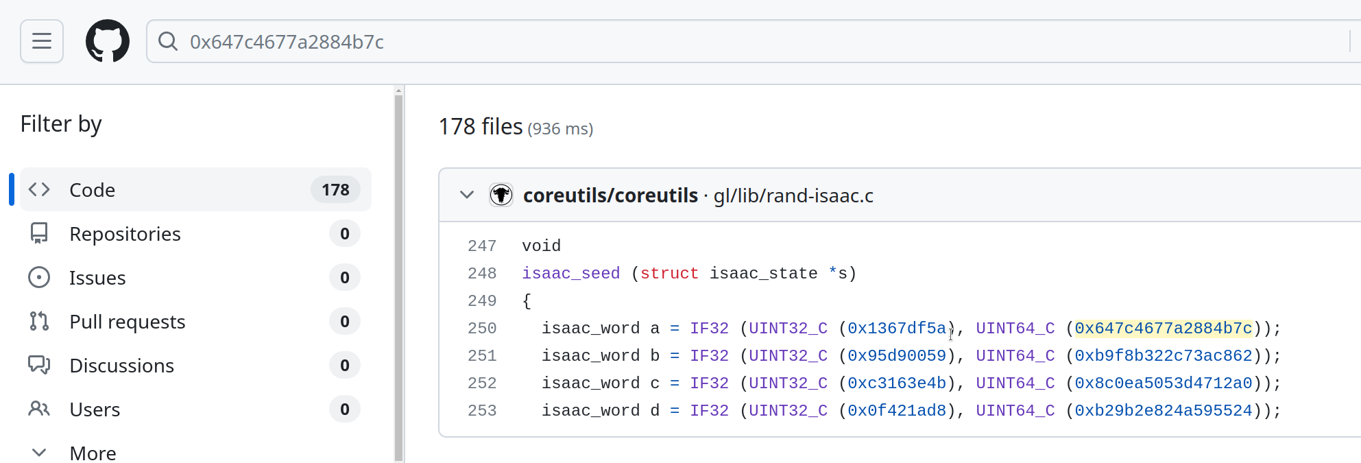Filter results by Repositories

click(125, 234)
